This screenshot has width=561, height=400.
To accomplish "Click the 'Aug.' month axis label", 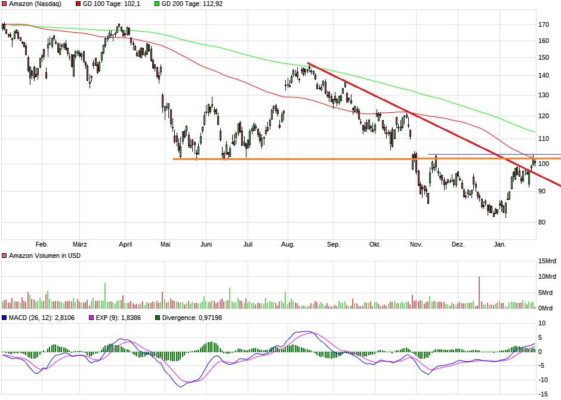I will (x=288, y=244).
